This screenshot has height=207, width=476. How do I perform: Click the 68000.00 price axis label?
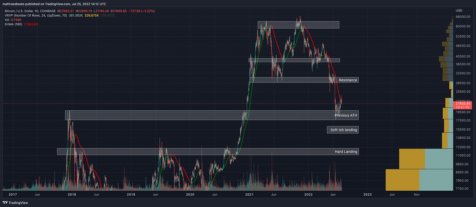point(463,17)
